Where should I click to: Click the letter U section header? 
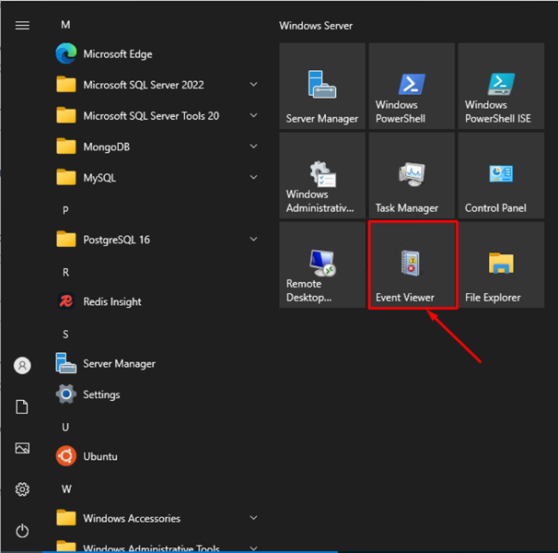[65, 428]
